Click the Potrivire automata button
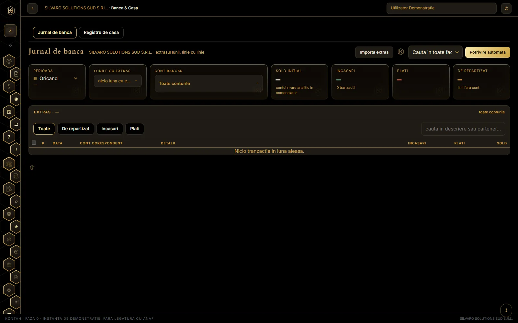Screen dimensions: 518x323 pyautogui.click(x=488, y=52)
